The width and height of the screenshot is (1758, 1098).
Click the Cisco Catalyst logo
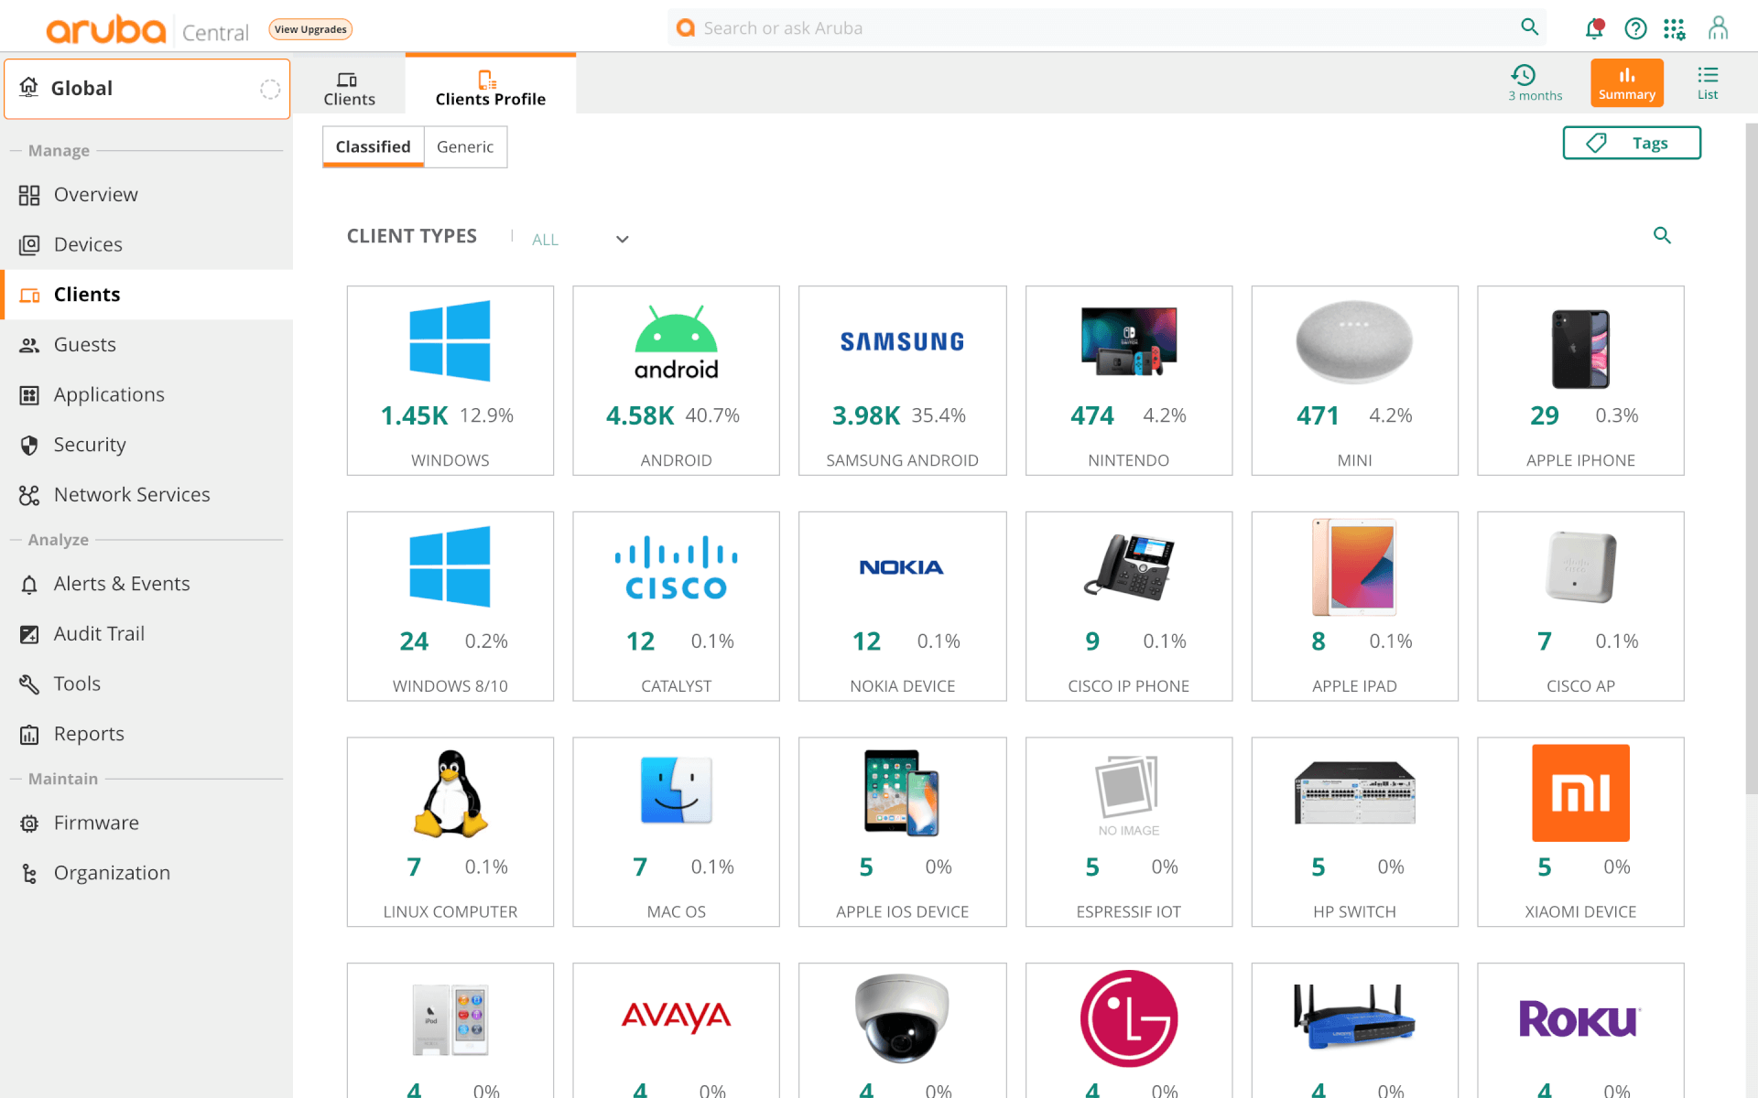(x=676, y=567)
